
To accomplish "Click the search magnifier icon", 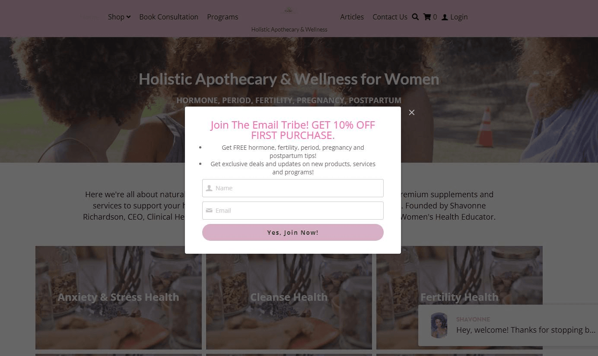I will [415, 17].
